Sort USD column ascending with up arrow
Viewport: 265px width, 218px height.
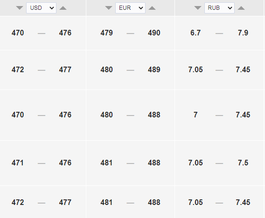(63, 8)
